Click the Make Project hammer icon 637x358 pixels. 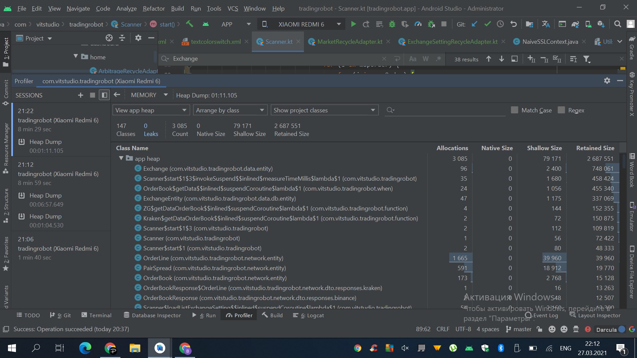pos(189,24)
